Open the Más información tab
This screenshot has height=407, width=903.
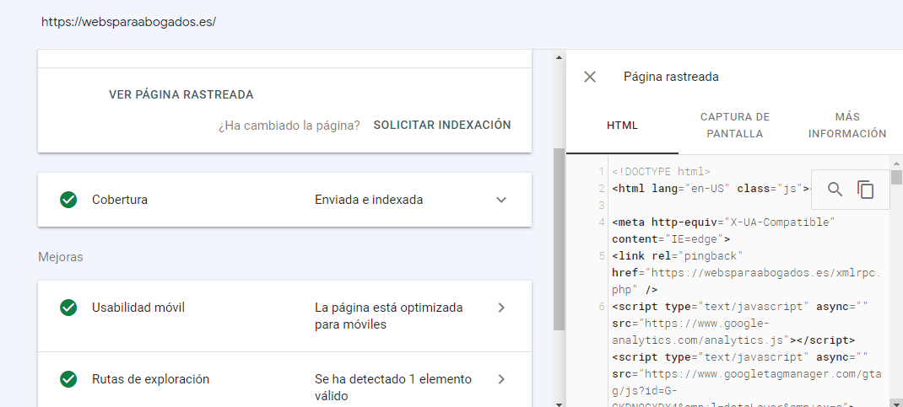(x=847, y=126)
